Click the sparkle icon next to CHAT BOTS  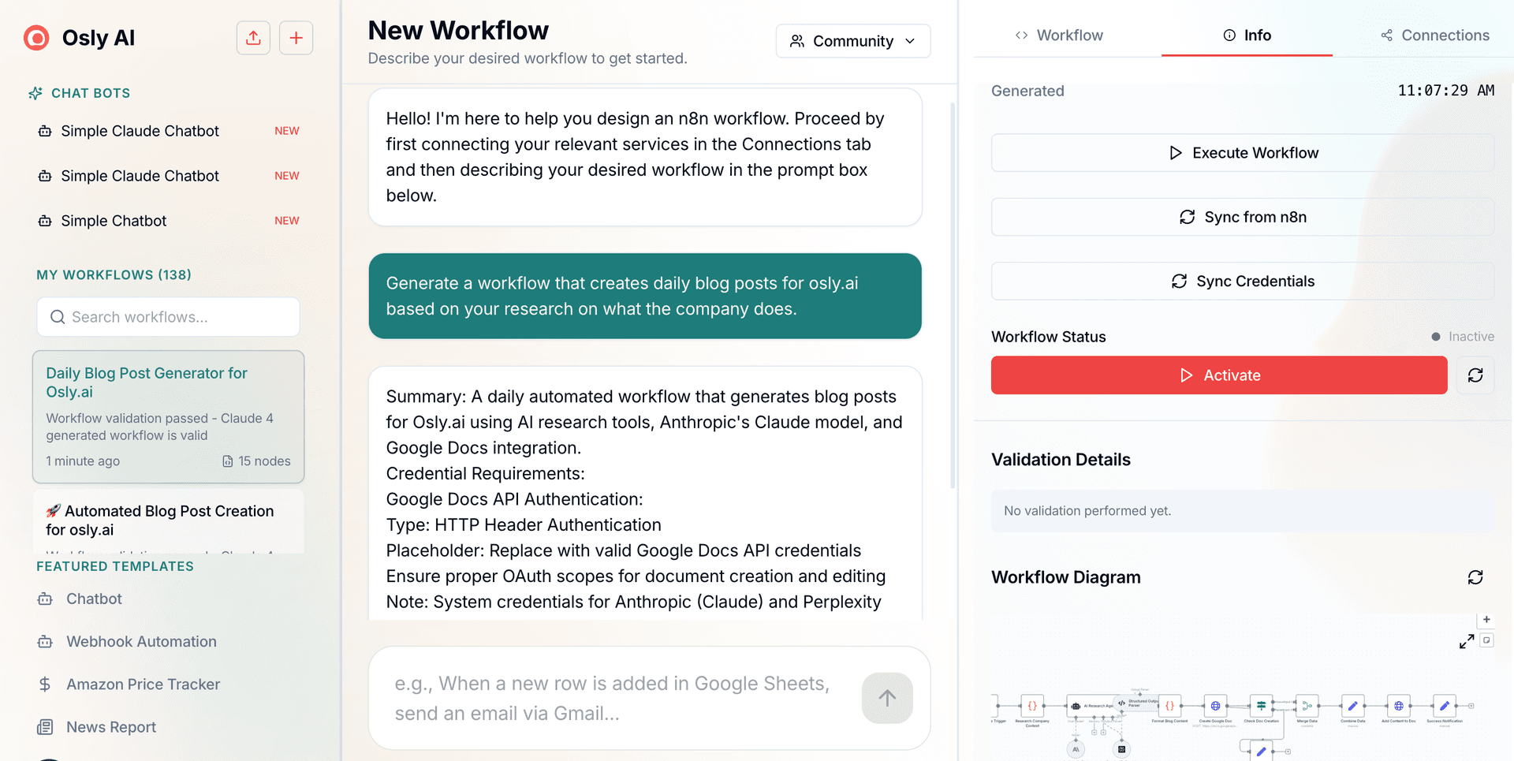(x=35, y=93)
